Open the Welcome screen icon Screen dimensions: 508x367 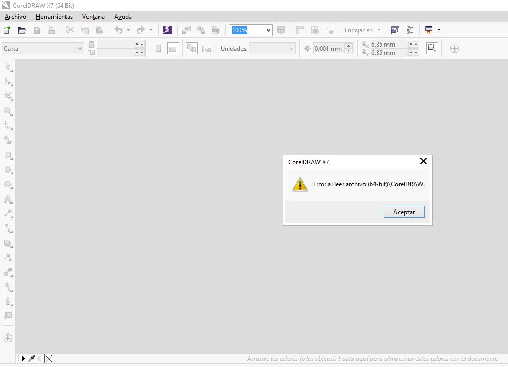click(395, 30)
